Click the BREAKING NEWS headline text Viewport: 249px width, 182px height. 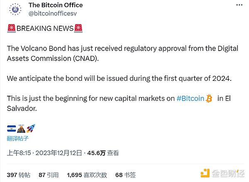pyautogui.click(x=44, y=28)
